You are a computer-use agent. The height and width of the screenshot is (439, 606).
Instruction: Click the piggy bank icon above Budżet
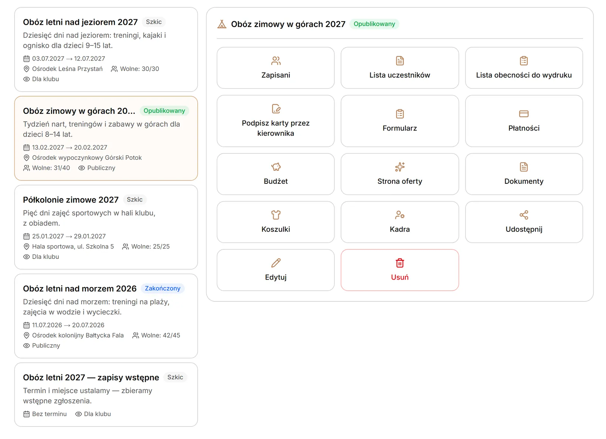point(276,167)
